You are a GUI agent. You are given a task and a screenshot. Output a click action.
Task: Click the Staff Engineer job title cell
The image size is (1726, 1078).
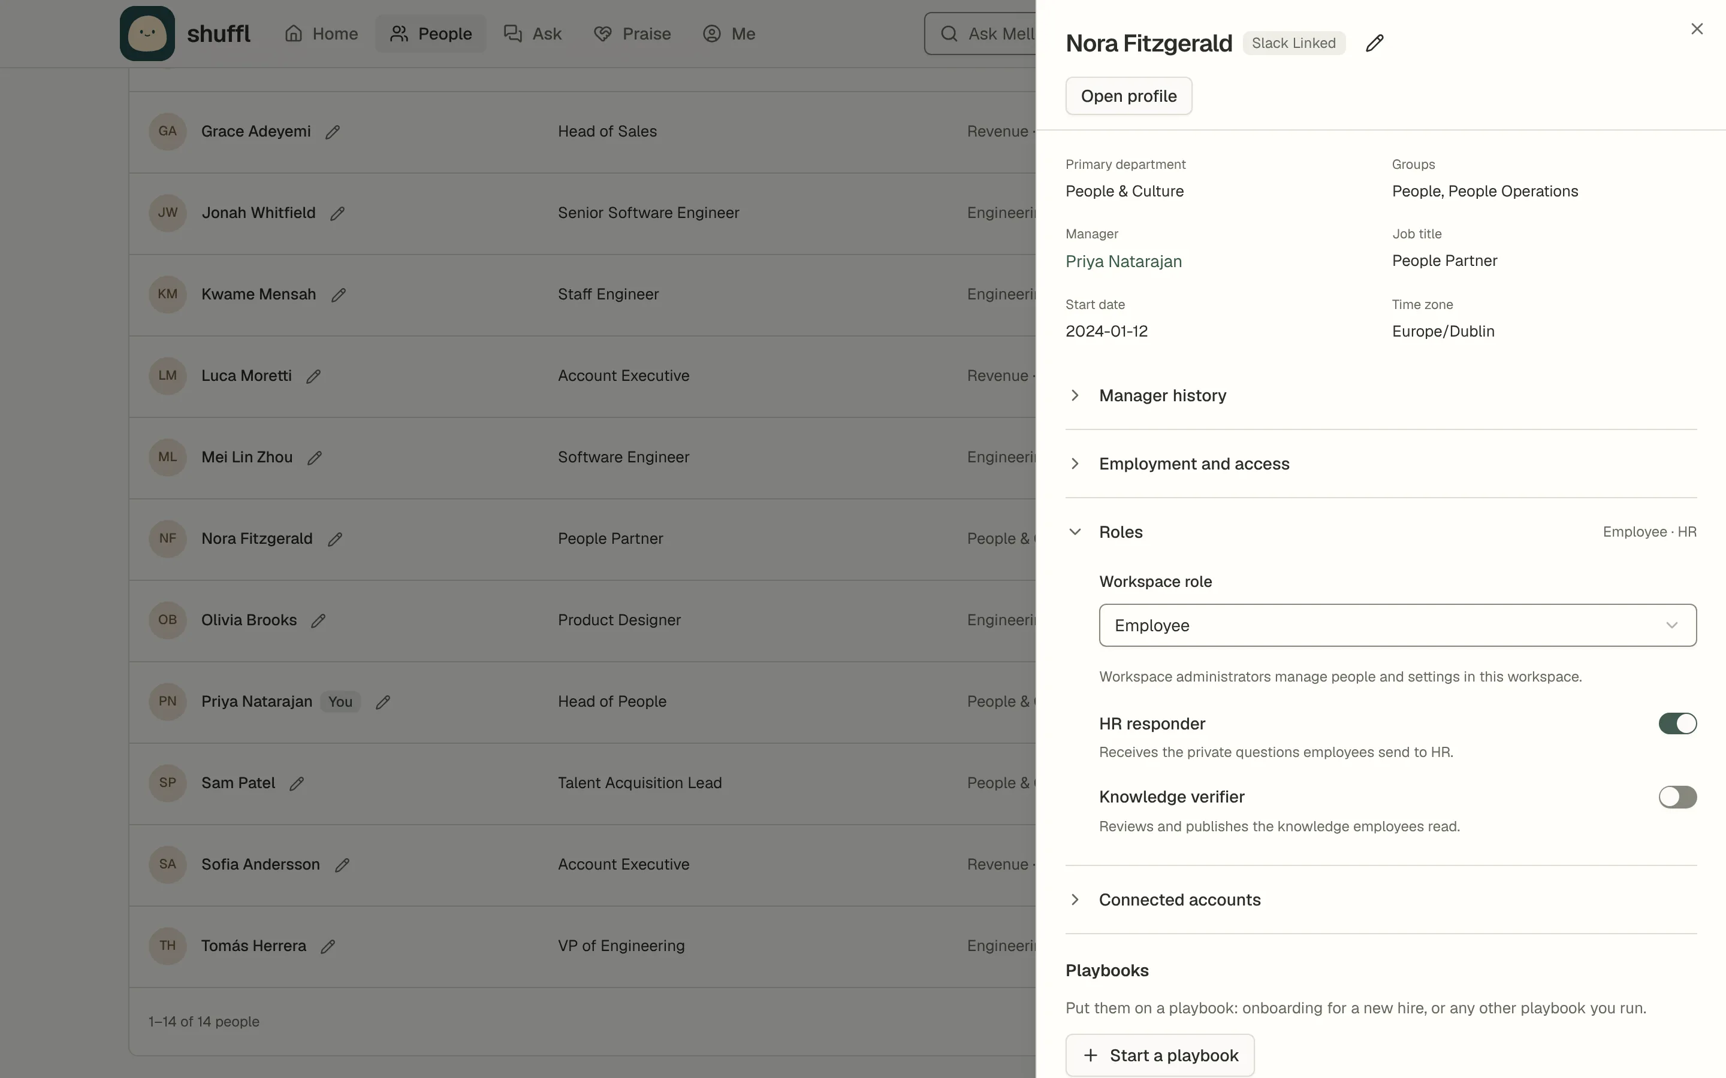608,295
